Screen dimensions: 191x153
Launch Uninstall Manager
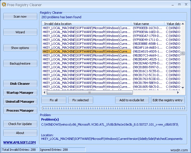pos(20,102)
